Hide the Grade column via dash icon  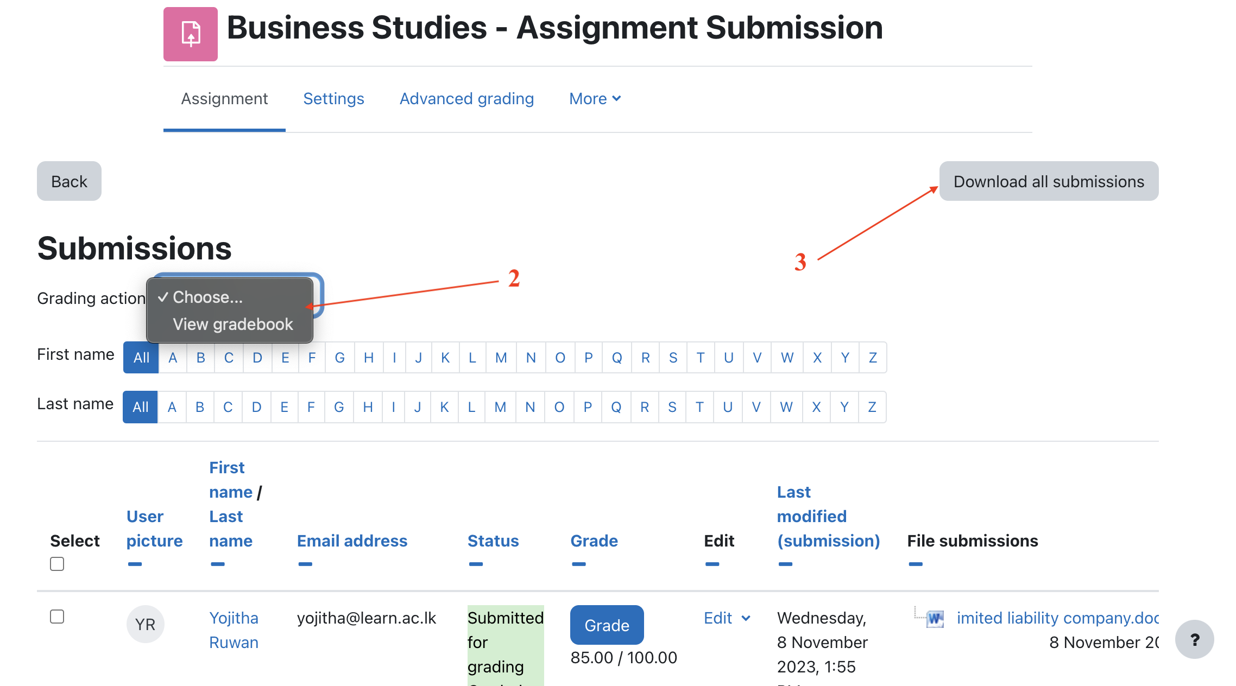[579, 564]
